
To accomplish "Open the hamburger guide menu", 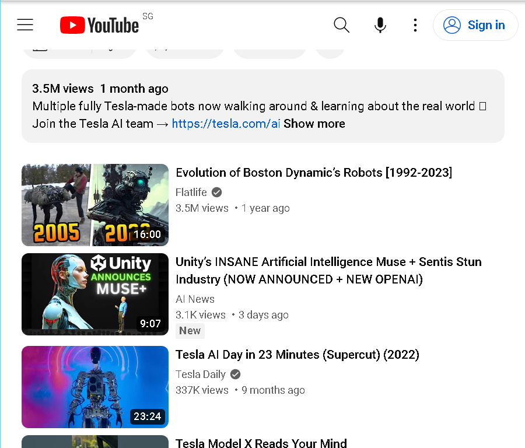I will pos(25,24).
